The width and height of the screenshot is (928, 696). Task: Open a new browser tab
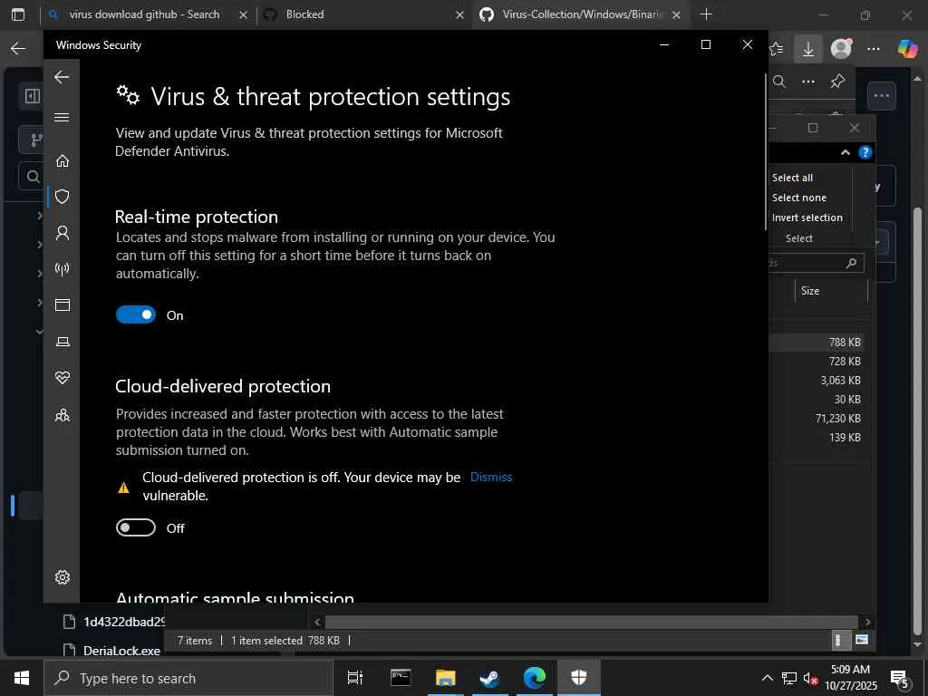(x=706, y=14)
